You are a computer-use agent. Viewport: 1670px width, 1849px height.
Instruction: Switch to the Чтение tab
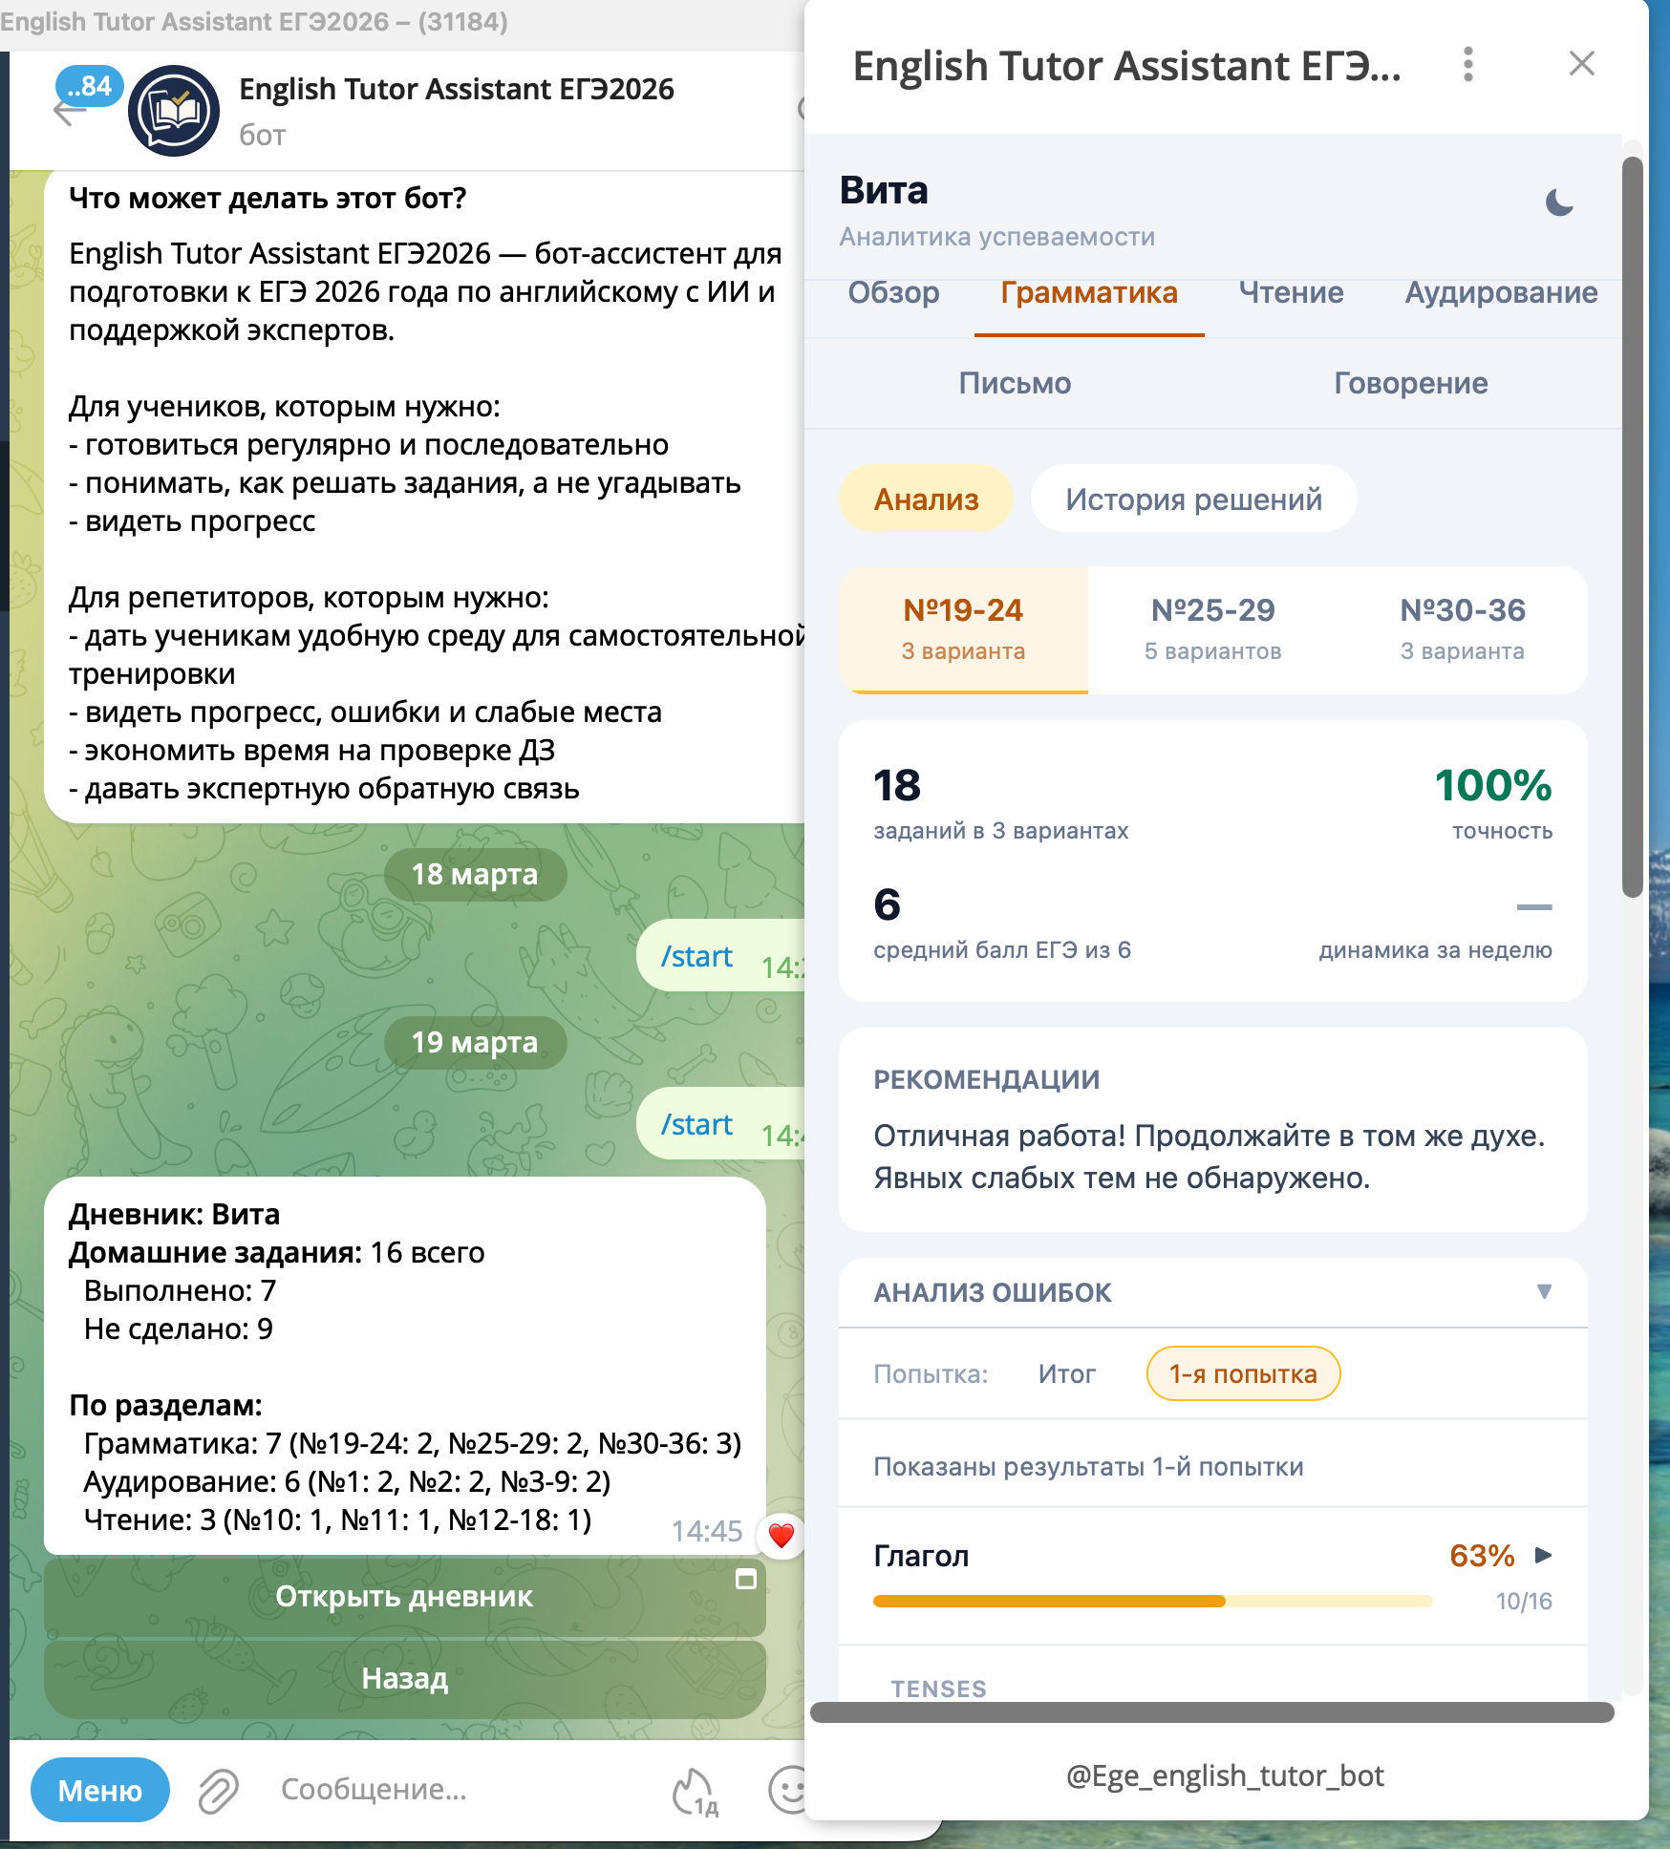coord(1291,292)
